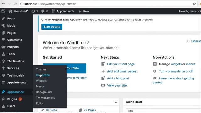Open the WordPress logo menu
This screenshot has height=113, width=201.
[x=3, y=11]
